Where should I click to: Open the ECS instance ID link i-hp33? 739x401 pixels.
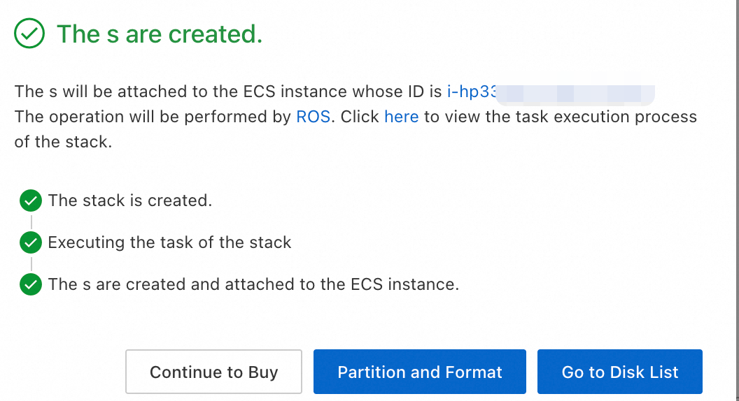(x=472, y=92)
